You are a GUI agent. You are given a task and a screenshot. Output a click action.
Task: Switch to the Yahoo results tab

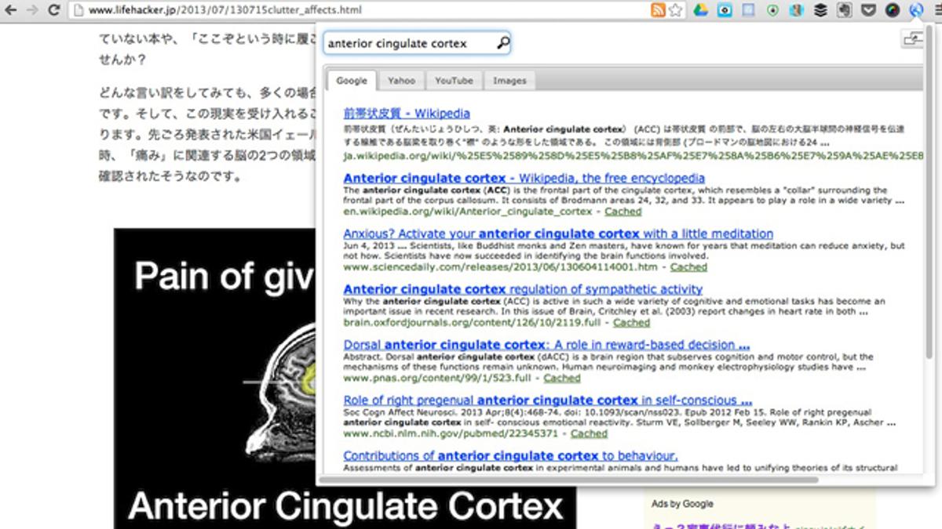point(401,80)
